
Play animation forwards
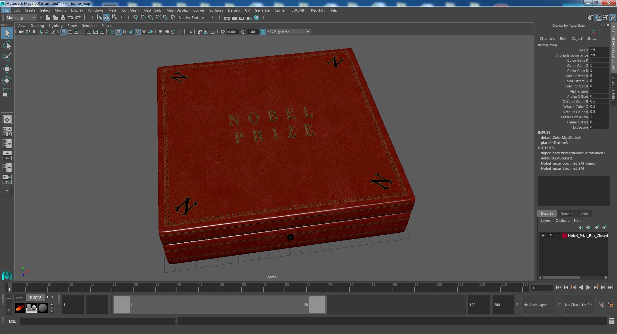[588, 287]
